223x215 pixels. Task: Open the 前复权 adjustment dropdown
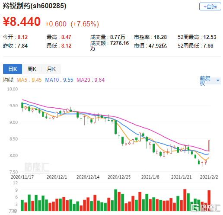tap(210, 80)
